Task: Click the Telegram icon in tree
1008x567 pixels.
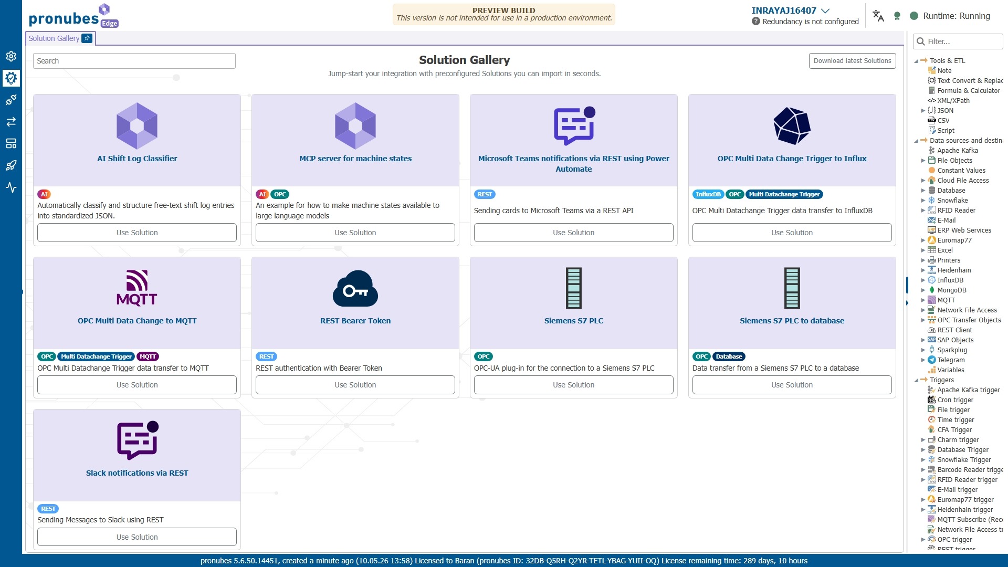Action: pos(932,360)
